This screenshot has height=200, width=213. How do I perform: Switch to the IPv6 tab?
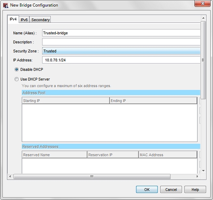coord(24,20)
